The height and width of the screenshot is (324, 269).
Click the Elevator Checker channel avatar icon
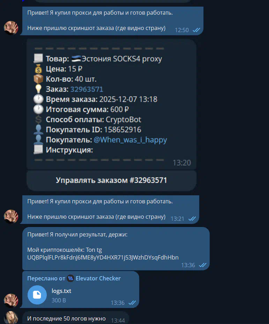point(70,278)
